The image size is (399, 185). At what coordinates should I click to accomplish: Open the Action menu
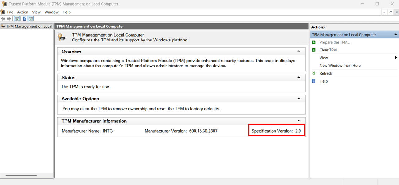coord(23,12)
